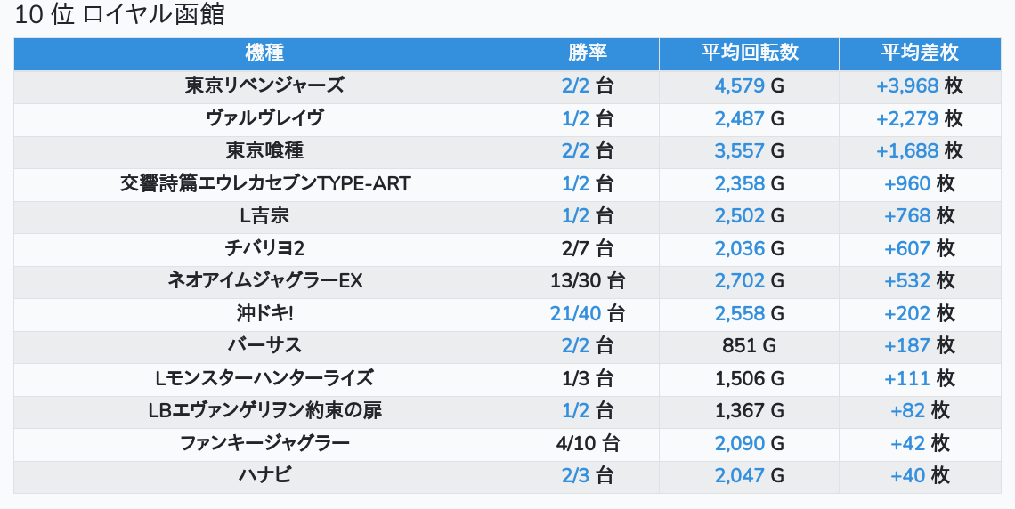Click the 勝率 column header

point(587,53)
